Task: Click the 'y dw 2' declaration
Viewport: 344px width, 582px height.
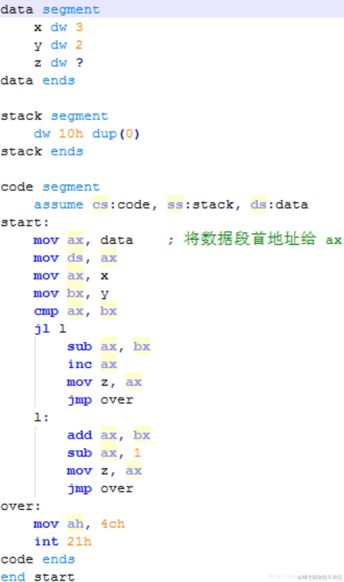Action: click(58, 45)
